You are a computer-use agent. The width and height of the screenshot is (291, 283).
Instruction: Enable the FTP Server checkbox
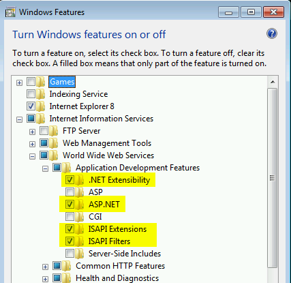pyautogui.click(x=44, y=130)
